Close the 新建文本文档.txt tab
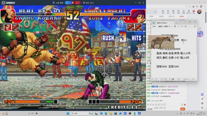The width and height of the screenshot is (207, 116). [172, 23]
